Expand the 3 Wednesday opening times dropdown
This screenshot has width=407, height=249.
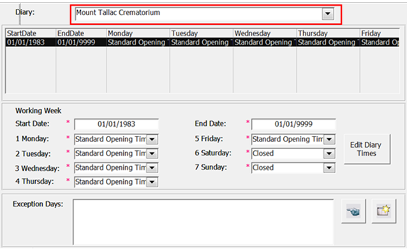(152, 168)
